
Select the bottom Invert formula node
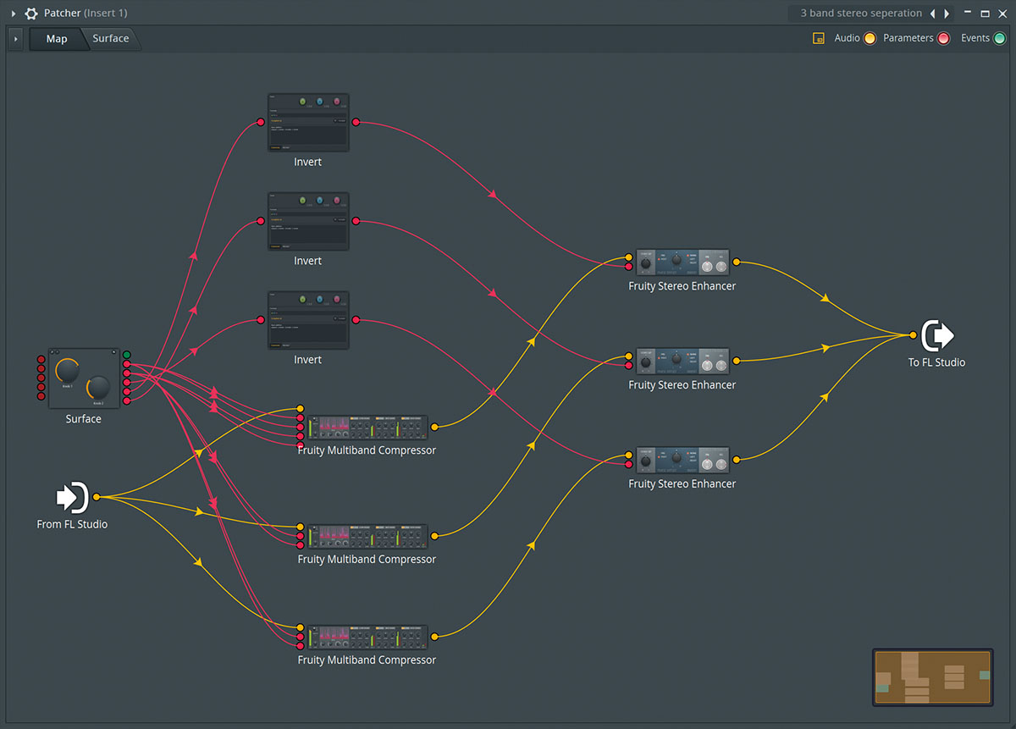(x=308, y=321)
